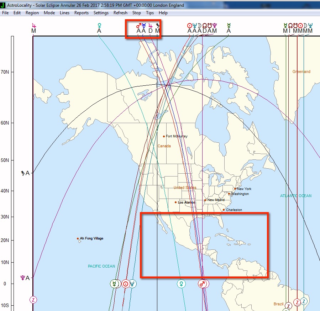
Task: Select the Mars circle marker on the equator
Action: [x=202, y=284]
